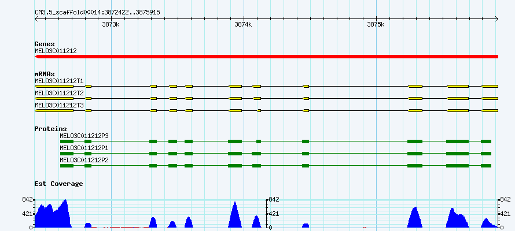Image resolution: width=515 pixels, height=231 pixels.
Task: Select the CM3.5_scaffold00014 region coordinates text
Action: click(98, 12)
